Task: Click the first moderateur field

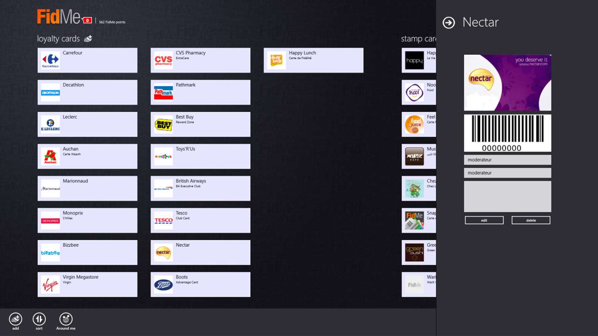Action: (x=507, y=160)
